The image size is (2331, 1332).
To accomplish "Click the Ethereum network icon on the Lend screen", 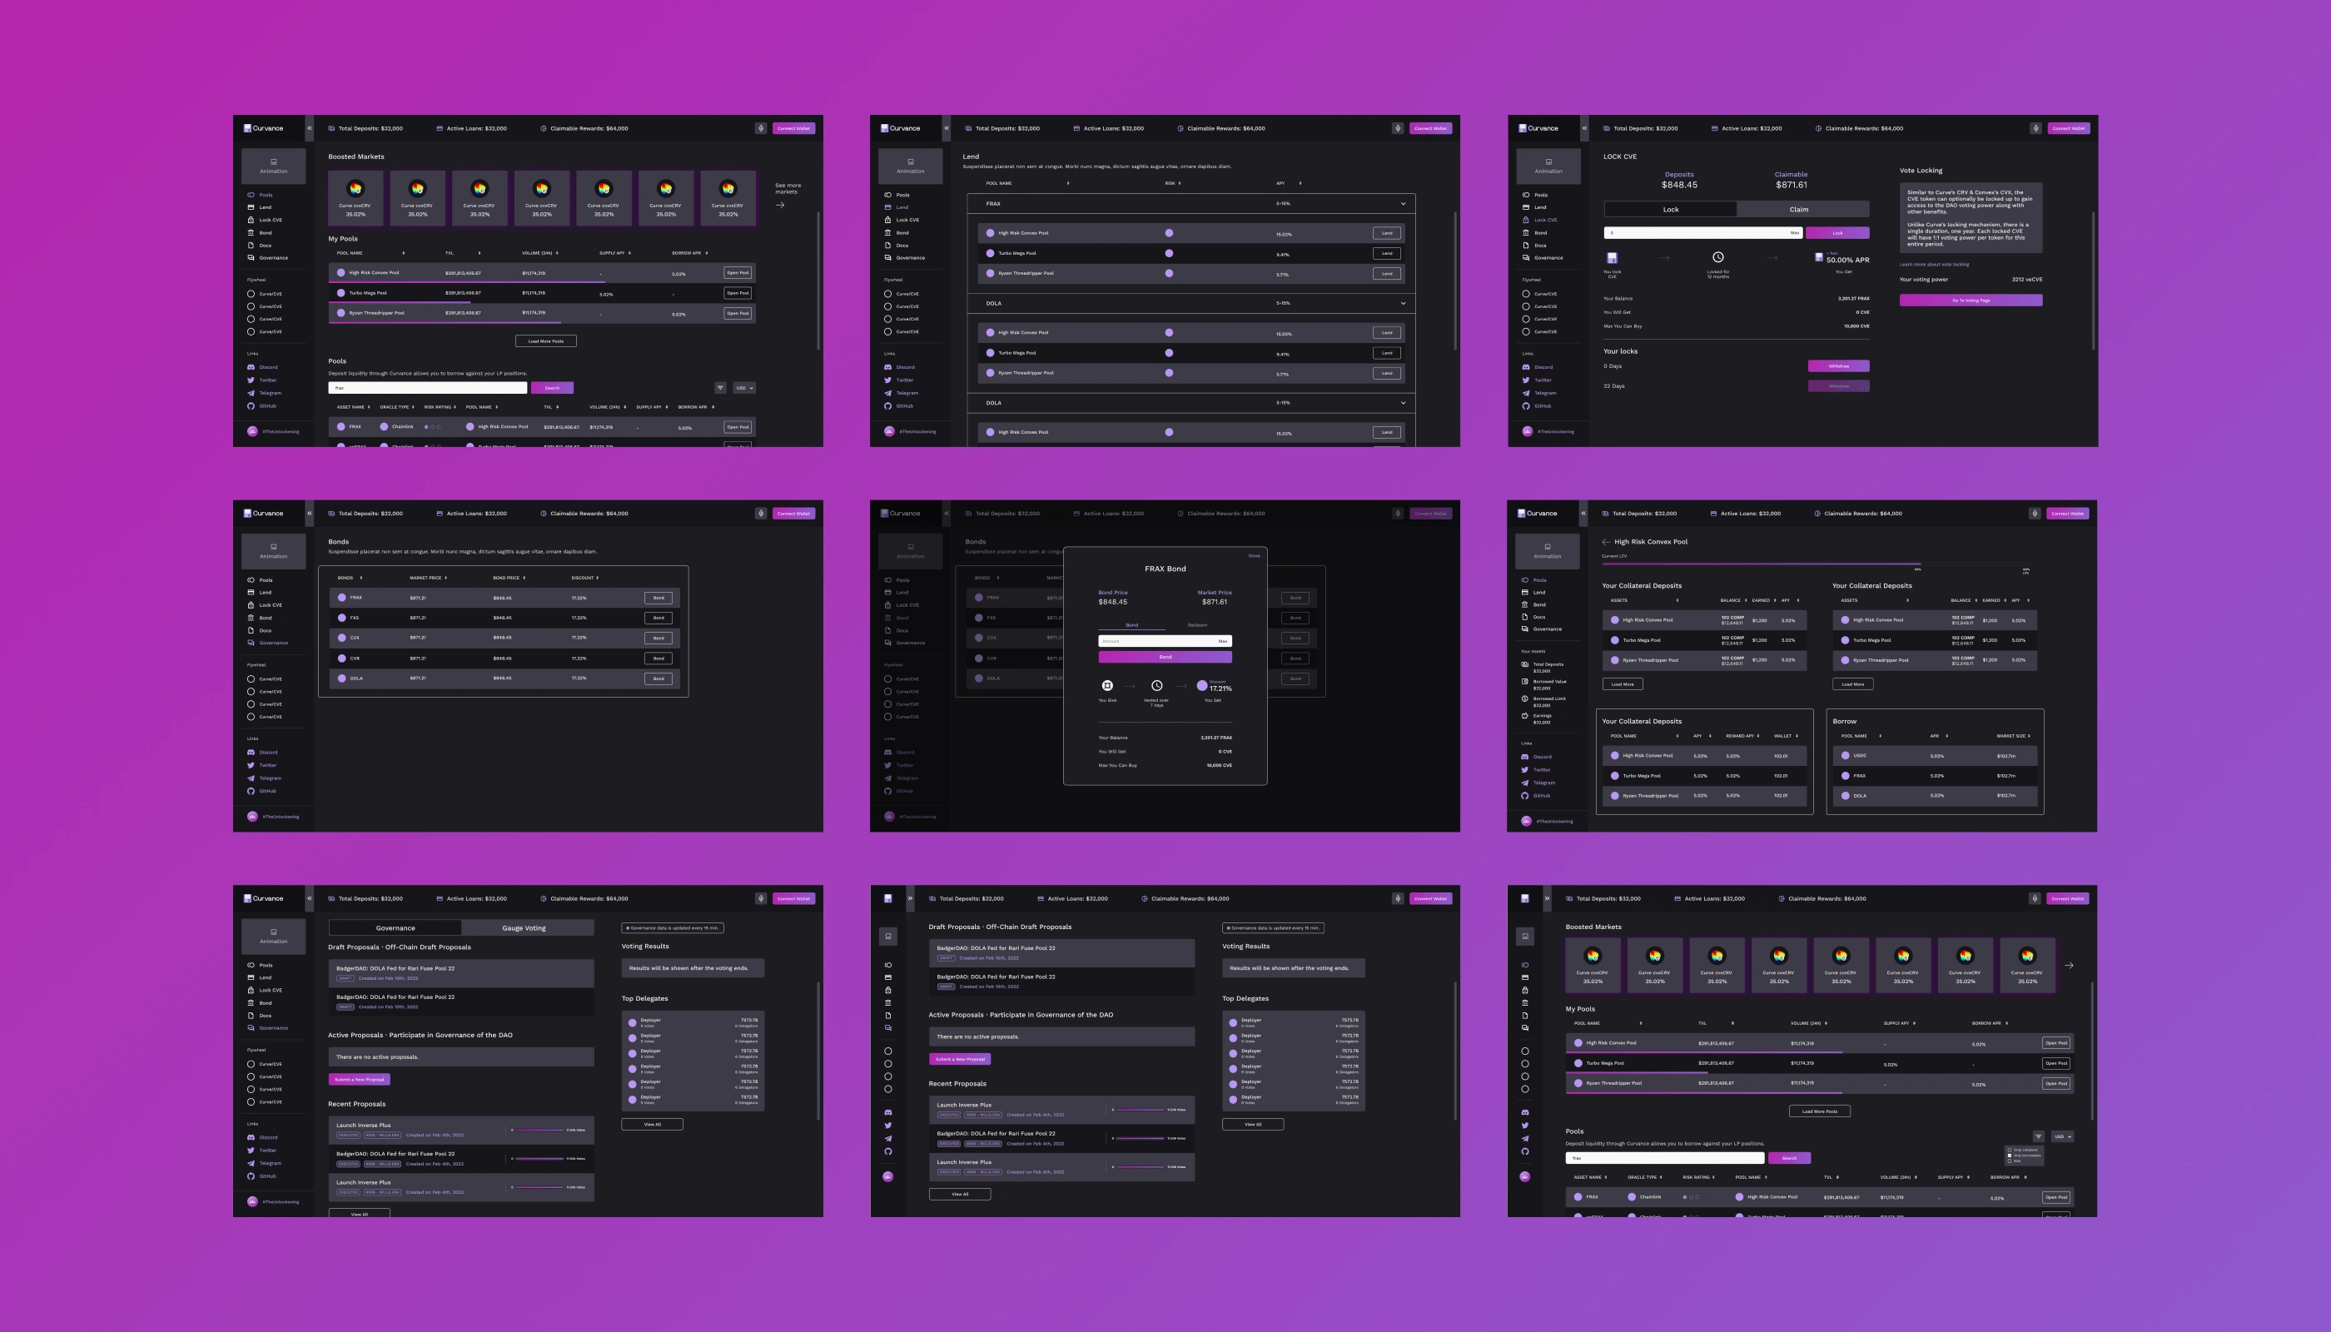I will 1398,128.
